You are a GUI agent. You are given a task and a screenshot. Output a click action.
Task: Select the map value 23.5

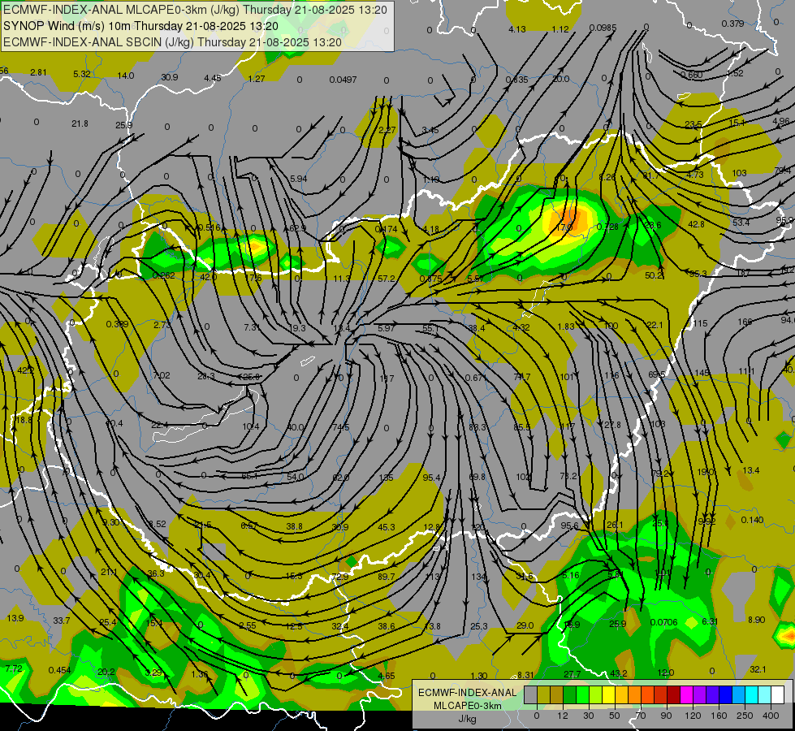(x=693, y=124)
